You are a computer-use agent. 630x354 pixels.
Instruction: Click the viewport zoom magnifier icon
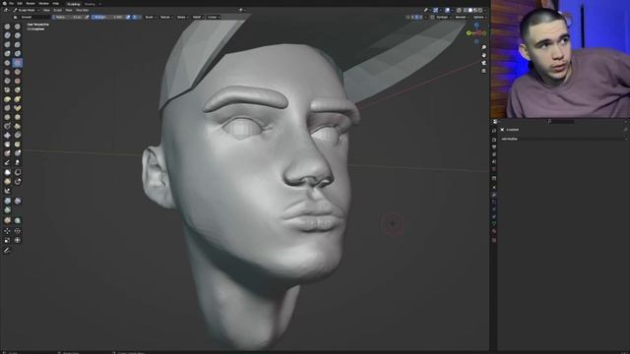[483, 47]
